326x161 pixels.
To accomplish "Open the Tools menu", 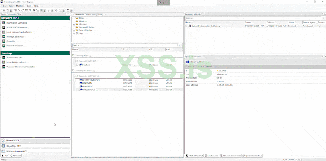I will click(x=29, y=6).
